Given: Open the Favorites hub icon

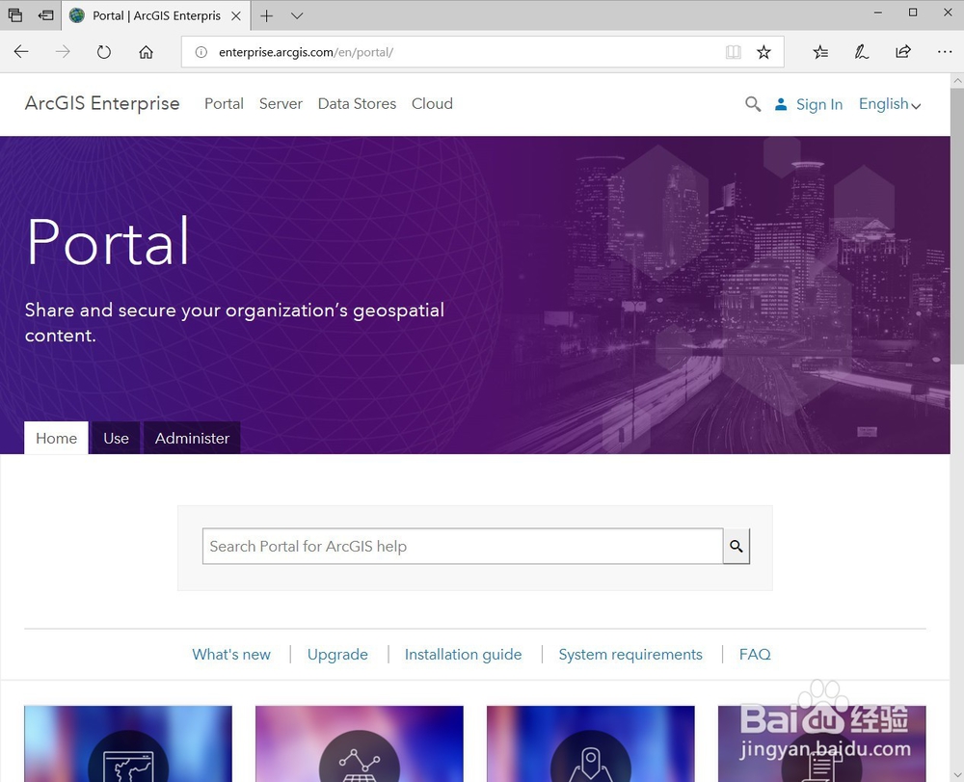Looking at the screenshot, I should pyautogui.click(x=820, y=52).
